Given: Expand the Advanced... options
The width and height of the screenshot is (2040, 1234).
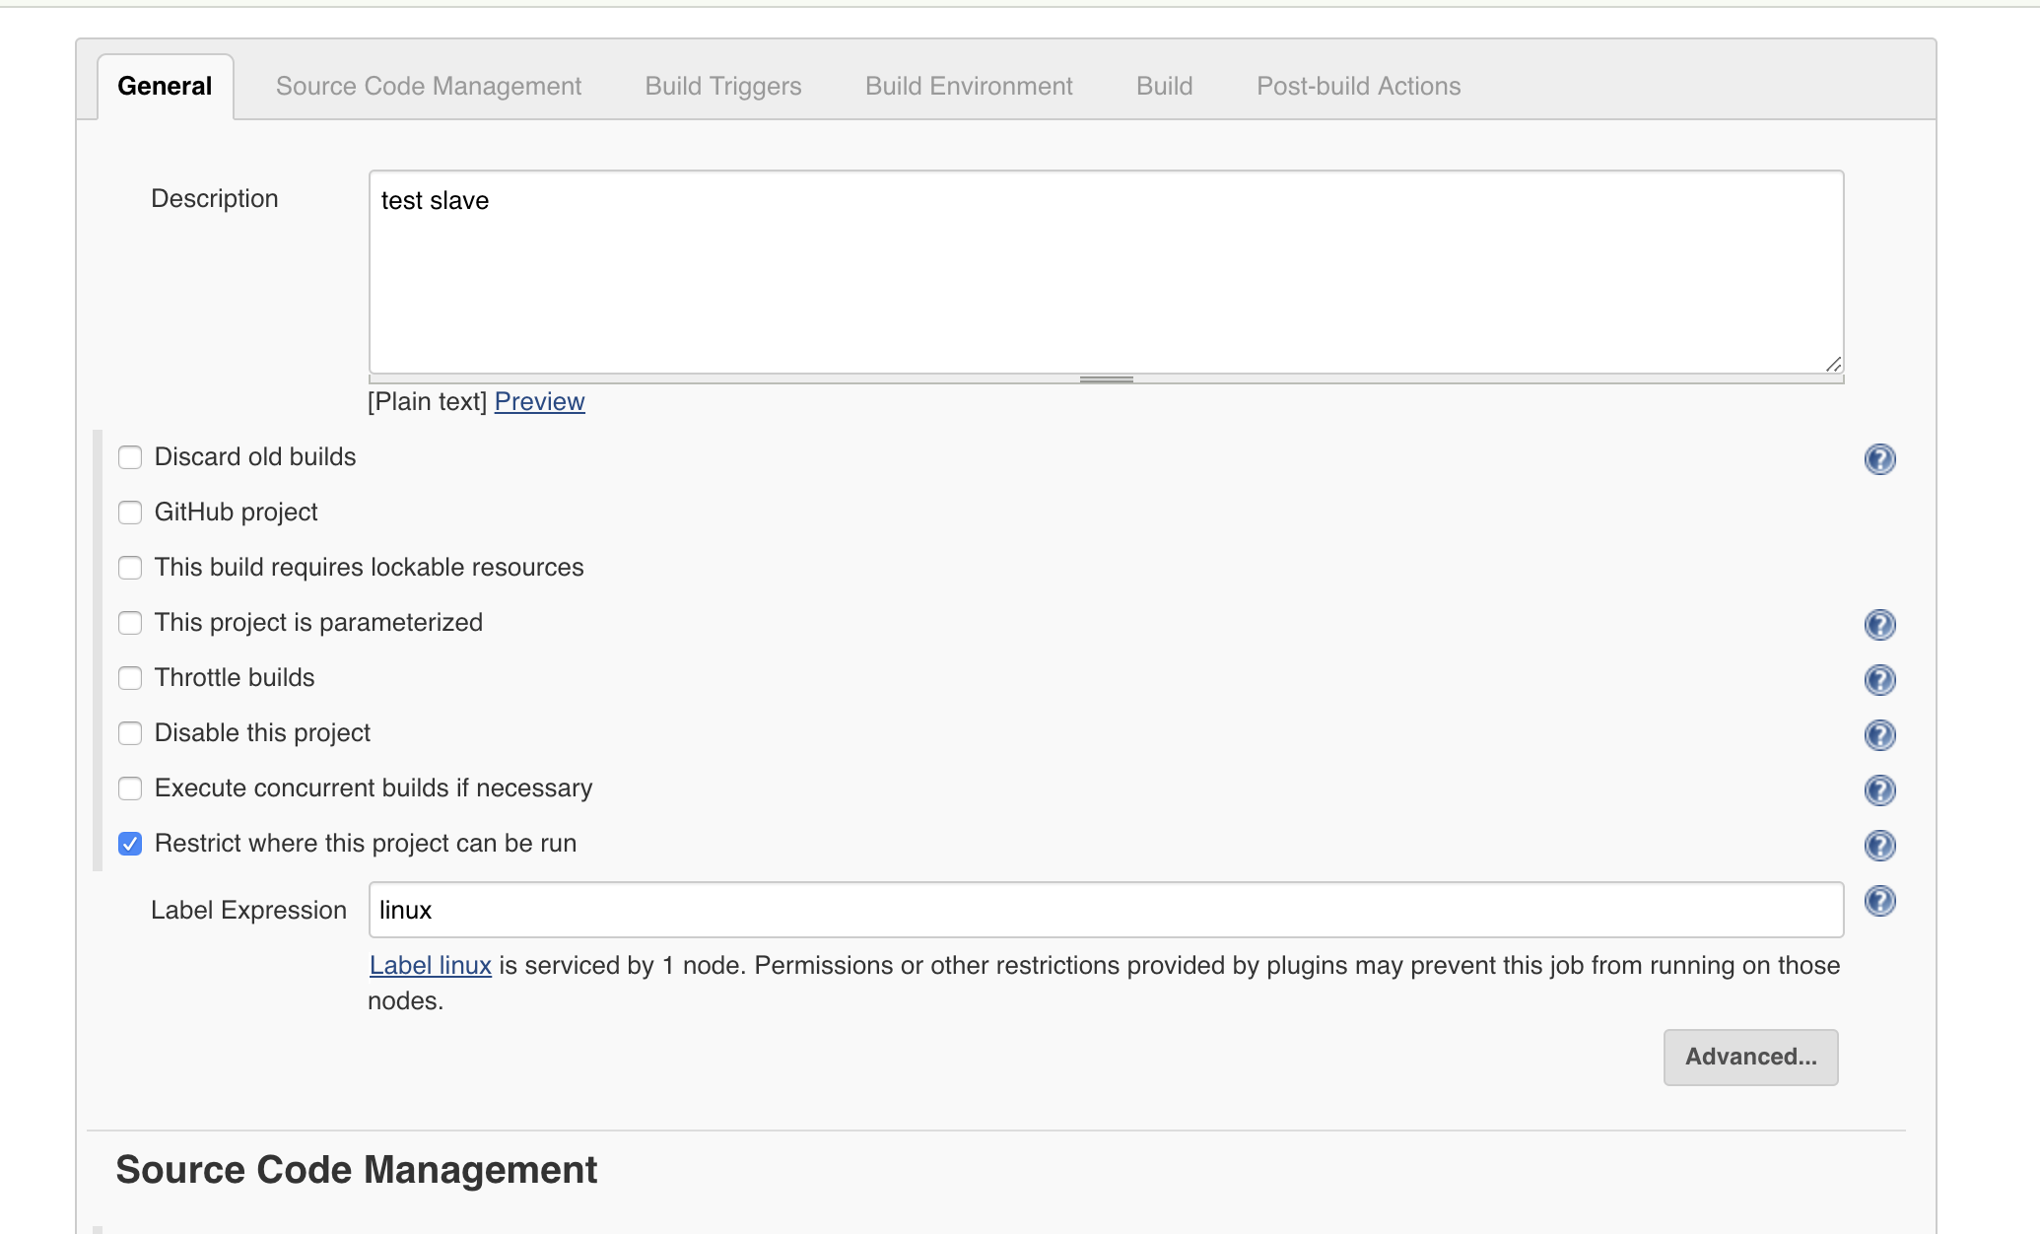Looking at the screenshot, I should tap(1750, 1057).
